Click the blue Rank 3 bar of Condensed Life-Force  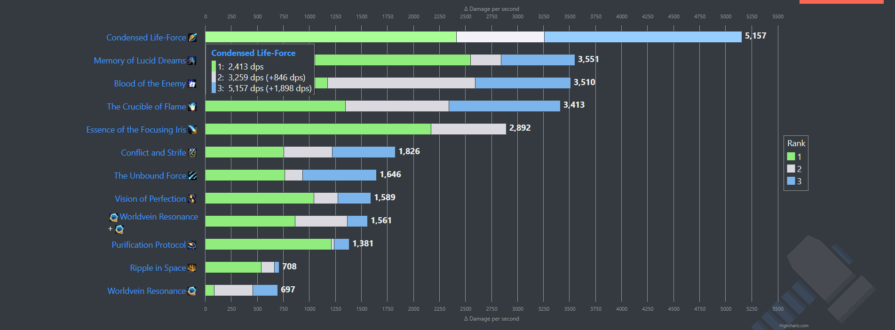click(642, 37)
